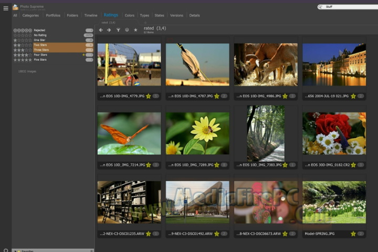378x252 pixels.
Task: Click the rating star on IMG_4986.JPG
Action: (285, 96)
